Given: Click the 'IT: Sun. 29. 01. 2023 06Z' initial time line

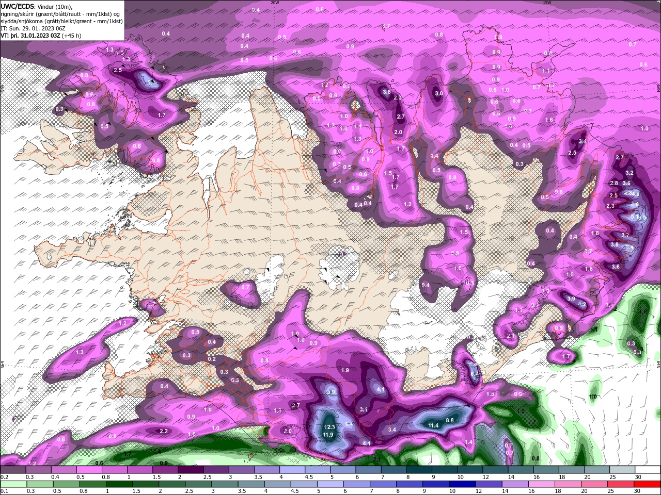Looking at the screenshot, I should pyautogui.click(x=34, y=28).
